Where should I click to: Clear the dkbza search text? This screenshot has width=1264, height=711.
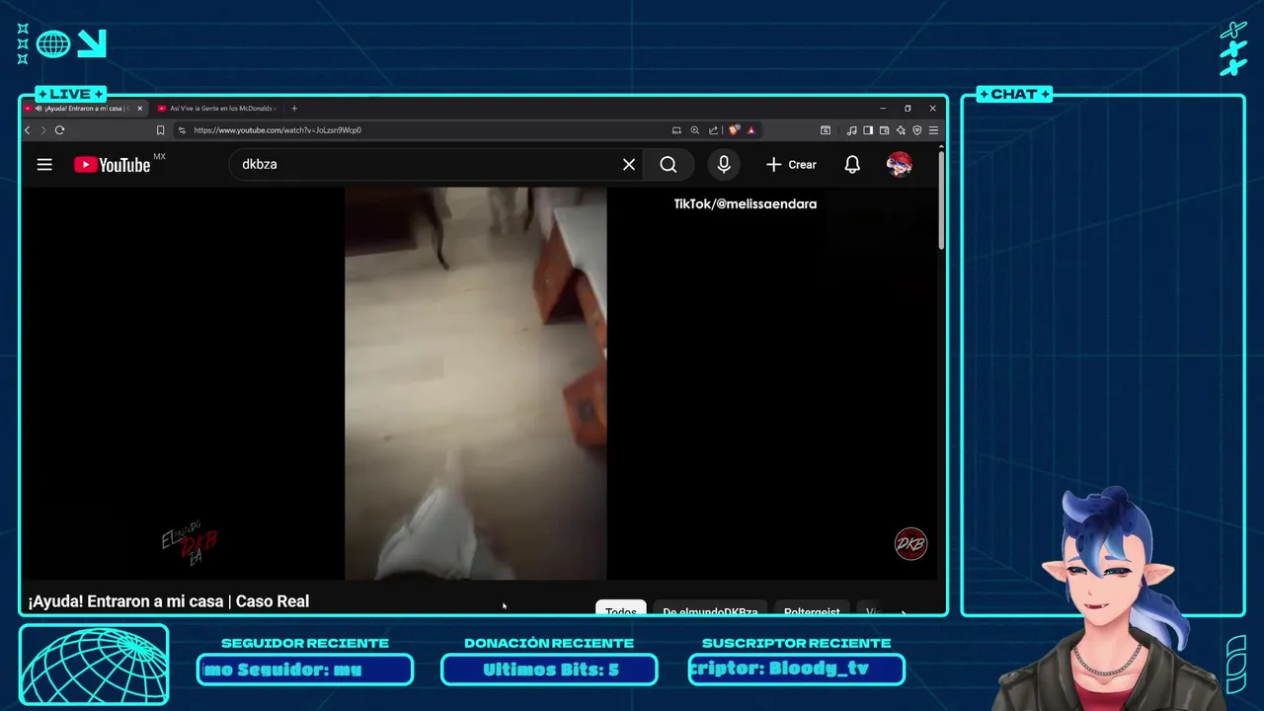pos(629,165)
